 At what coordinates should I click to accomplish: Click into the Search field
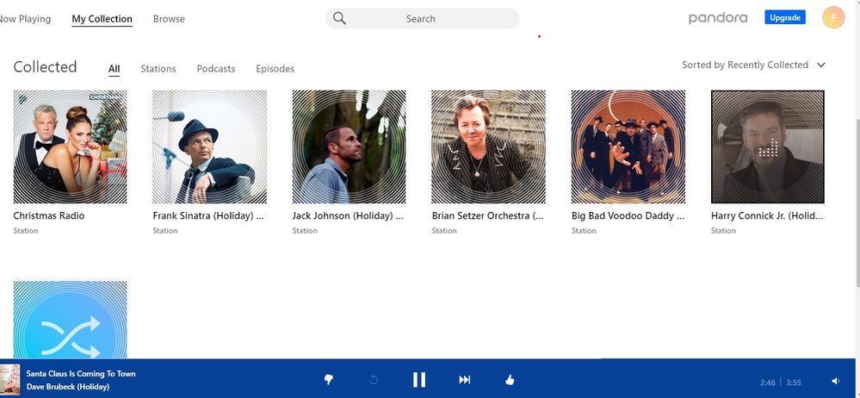coord(423,18)
